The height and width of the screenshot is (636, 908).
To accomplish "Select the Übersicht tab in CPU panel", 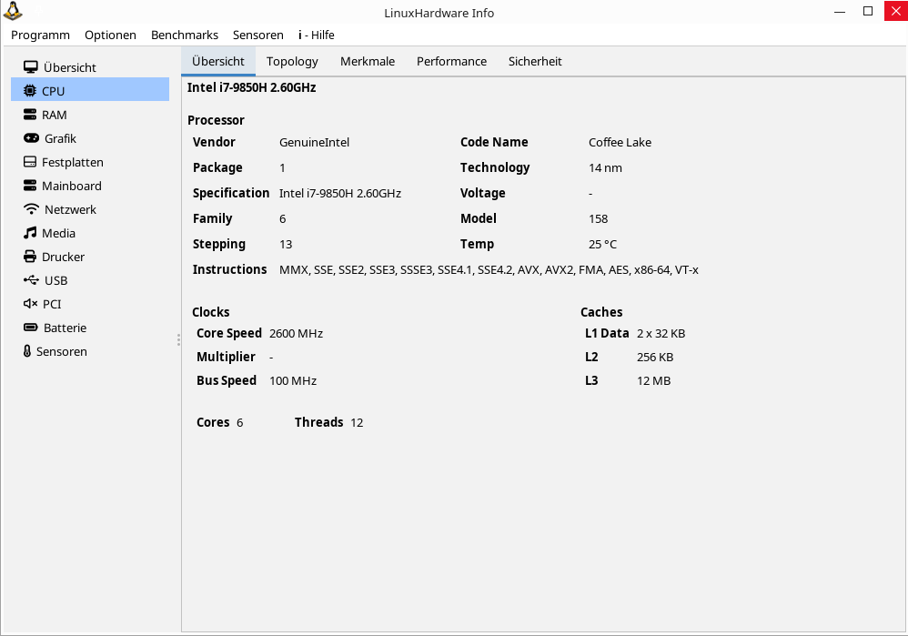I will tap(218, 61).
